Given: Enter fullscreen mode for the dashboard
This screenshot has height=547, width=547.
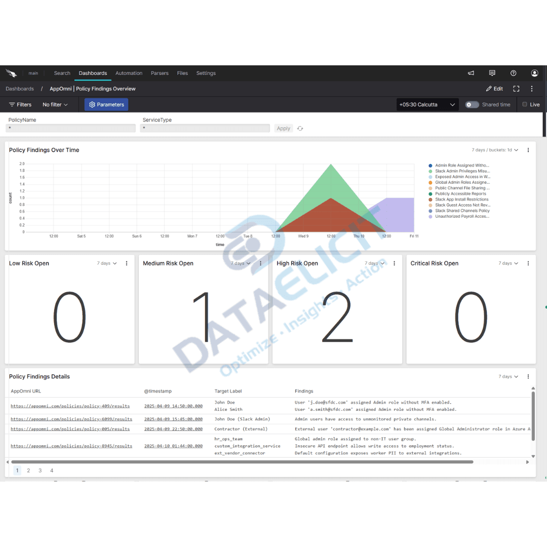Looking at the screenshot, I should [x=516, y=89].
